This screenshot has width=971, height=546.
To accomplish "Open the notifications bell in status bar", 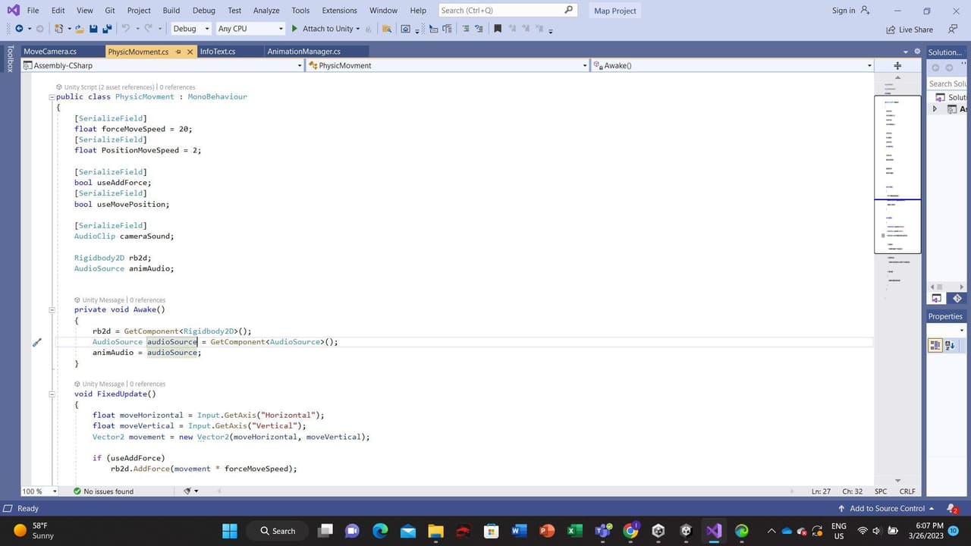I will 953,509.
